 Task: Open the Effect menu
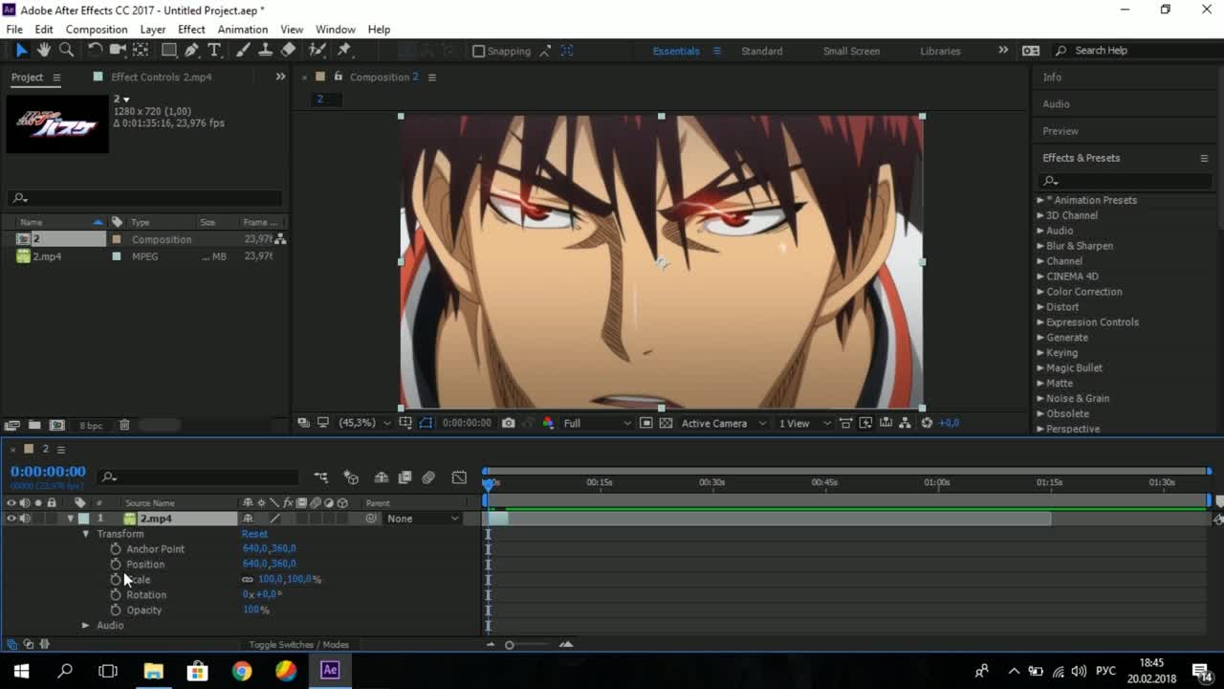[x=191, y=30]
